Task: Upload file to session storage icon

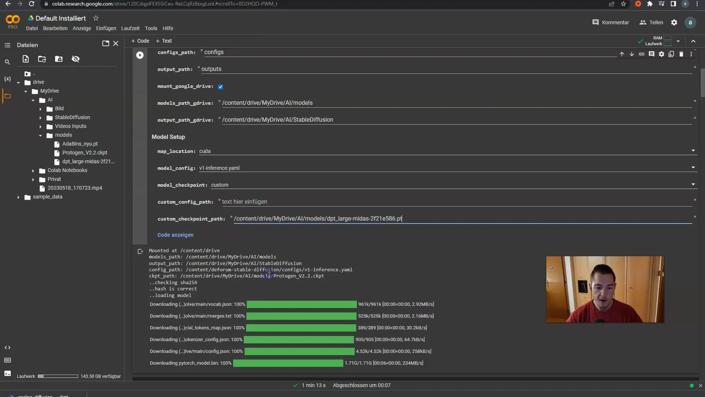Action: [26, 59]
